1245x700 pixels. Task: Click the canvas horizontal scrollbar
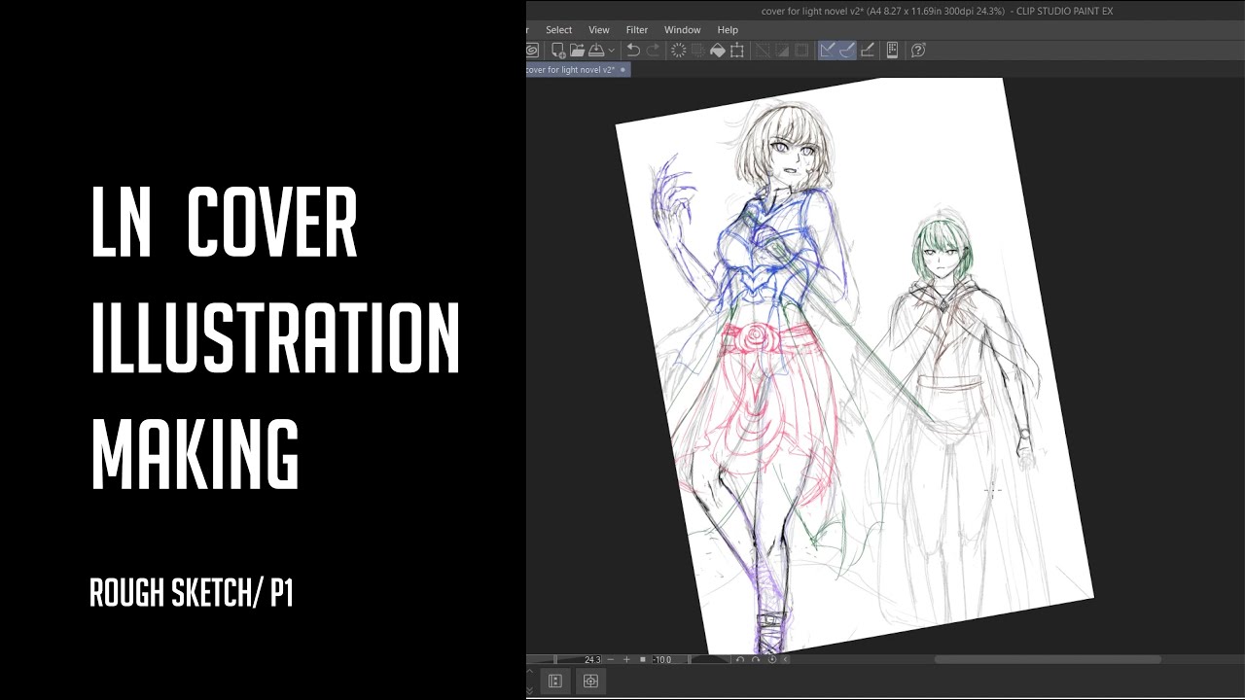point(1048,659)
